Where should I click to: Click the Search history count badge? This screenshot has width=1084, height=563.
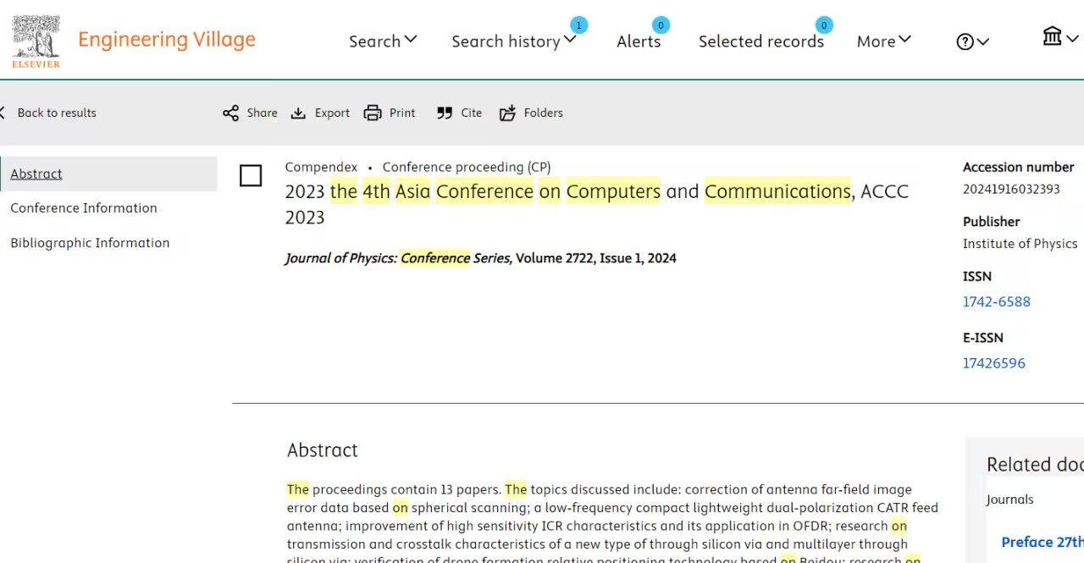[578, 25]
